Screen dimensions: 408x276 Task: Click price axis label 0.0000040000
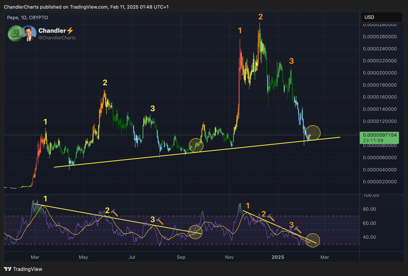coord(380,170)
